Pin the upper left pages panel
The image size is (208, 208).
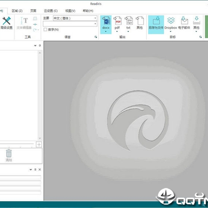(x=40, y=46)
